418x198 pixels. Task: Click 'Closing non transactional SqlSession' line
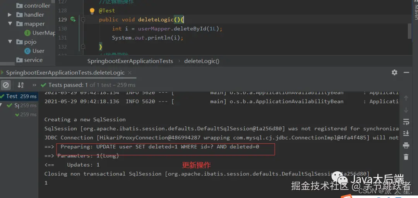coord(207,174)
